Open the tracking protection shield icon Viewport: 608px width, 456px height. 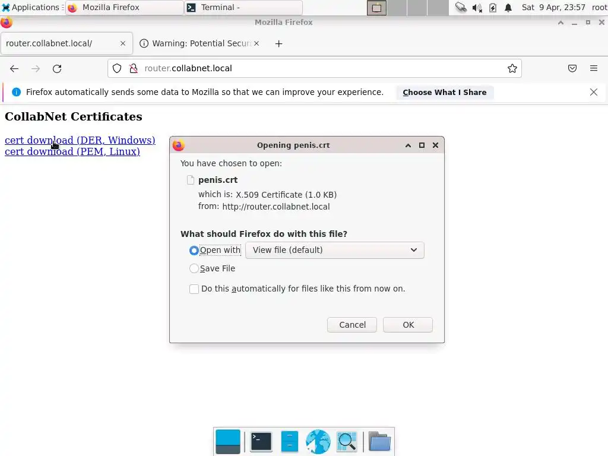coord(117,69)
